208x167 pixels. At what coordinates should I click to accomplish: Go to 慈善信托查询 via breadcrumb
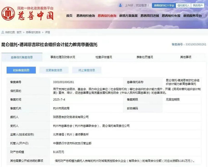(33, 32)
